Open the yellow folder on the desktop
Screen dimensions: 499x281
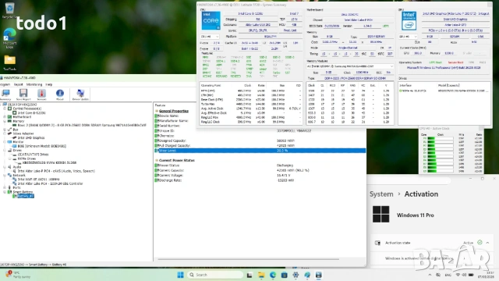tap(9, 62)
